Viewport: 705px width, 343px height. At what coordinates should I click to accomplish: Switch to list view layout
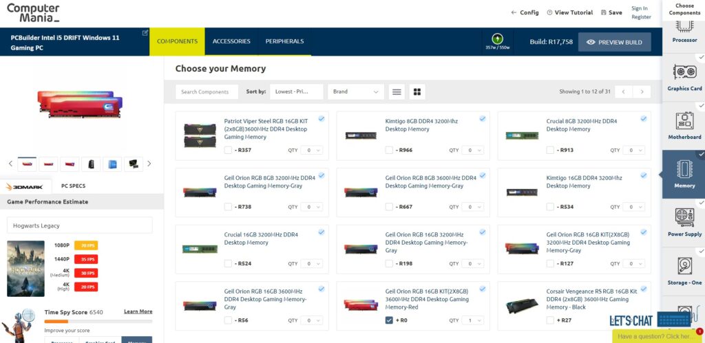(397, 91)
